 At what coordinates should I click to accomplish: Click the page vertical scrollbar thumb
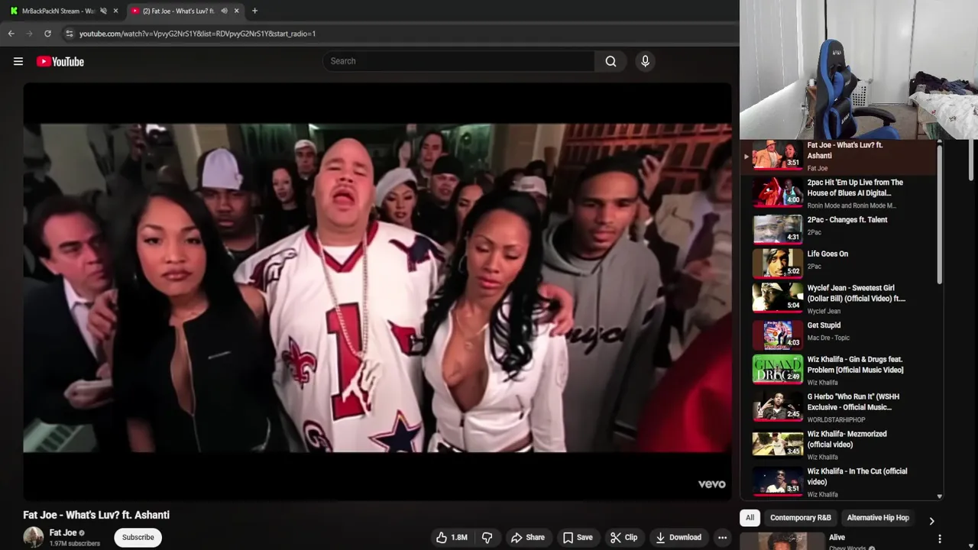[973, 160]
